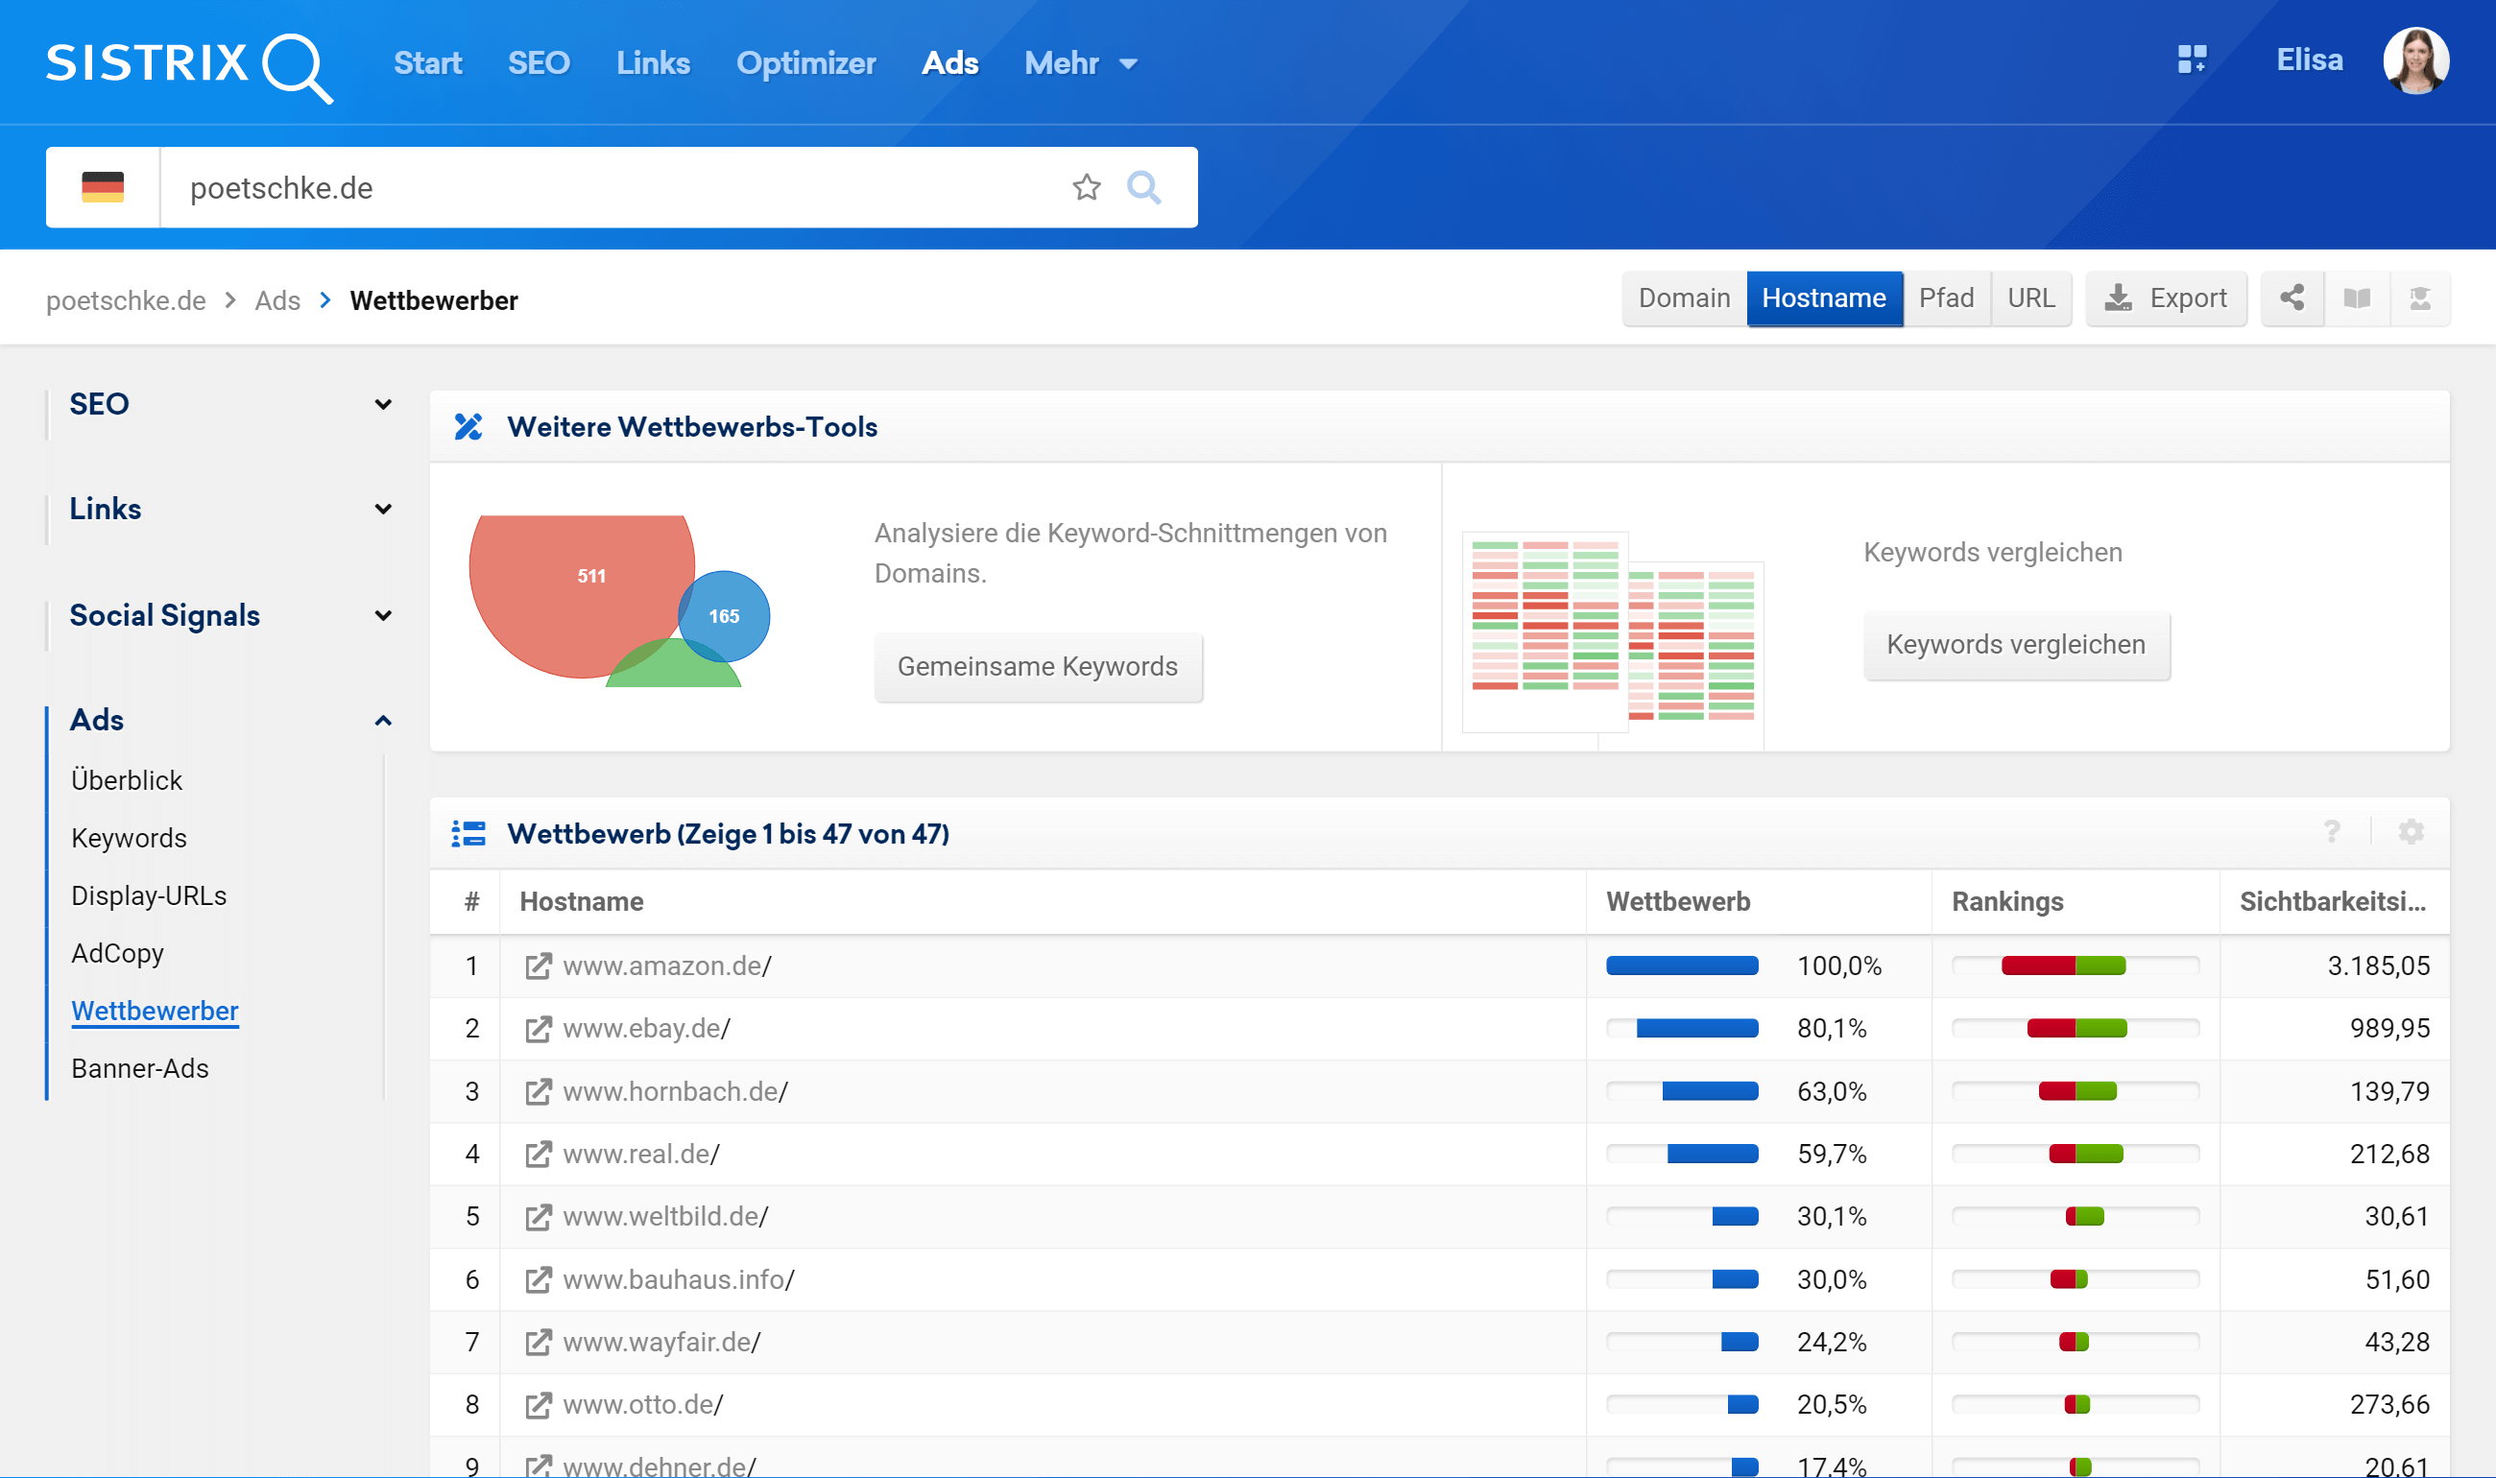Open external link icon for www.amazon.de
The height and width of the screenshot is (1478, 2496).
(538, 966)
